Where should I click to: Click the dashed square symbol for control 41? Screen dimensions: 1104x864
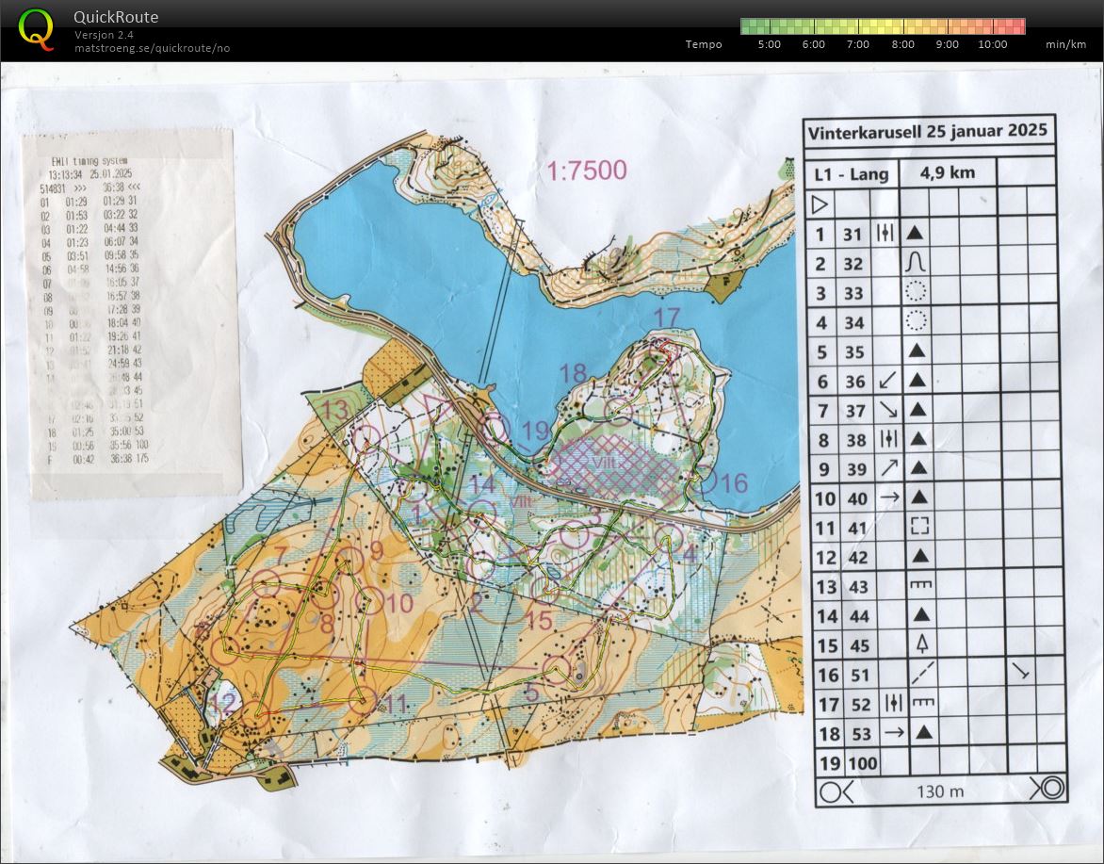point(915,527)
